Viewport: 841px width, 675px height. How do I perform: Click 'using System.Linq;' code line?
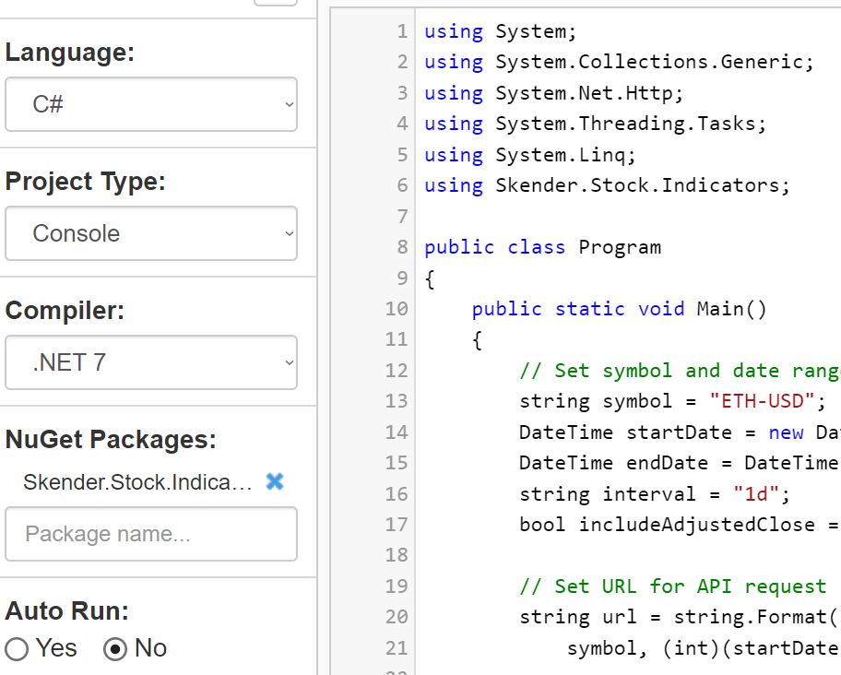pyautogui.click(x=530, y=155)
